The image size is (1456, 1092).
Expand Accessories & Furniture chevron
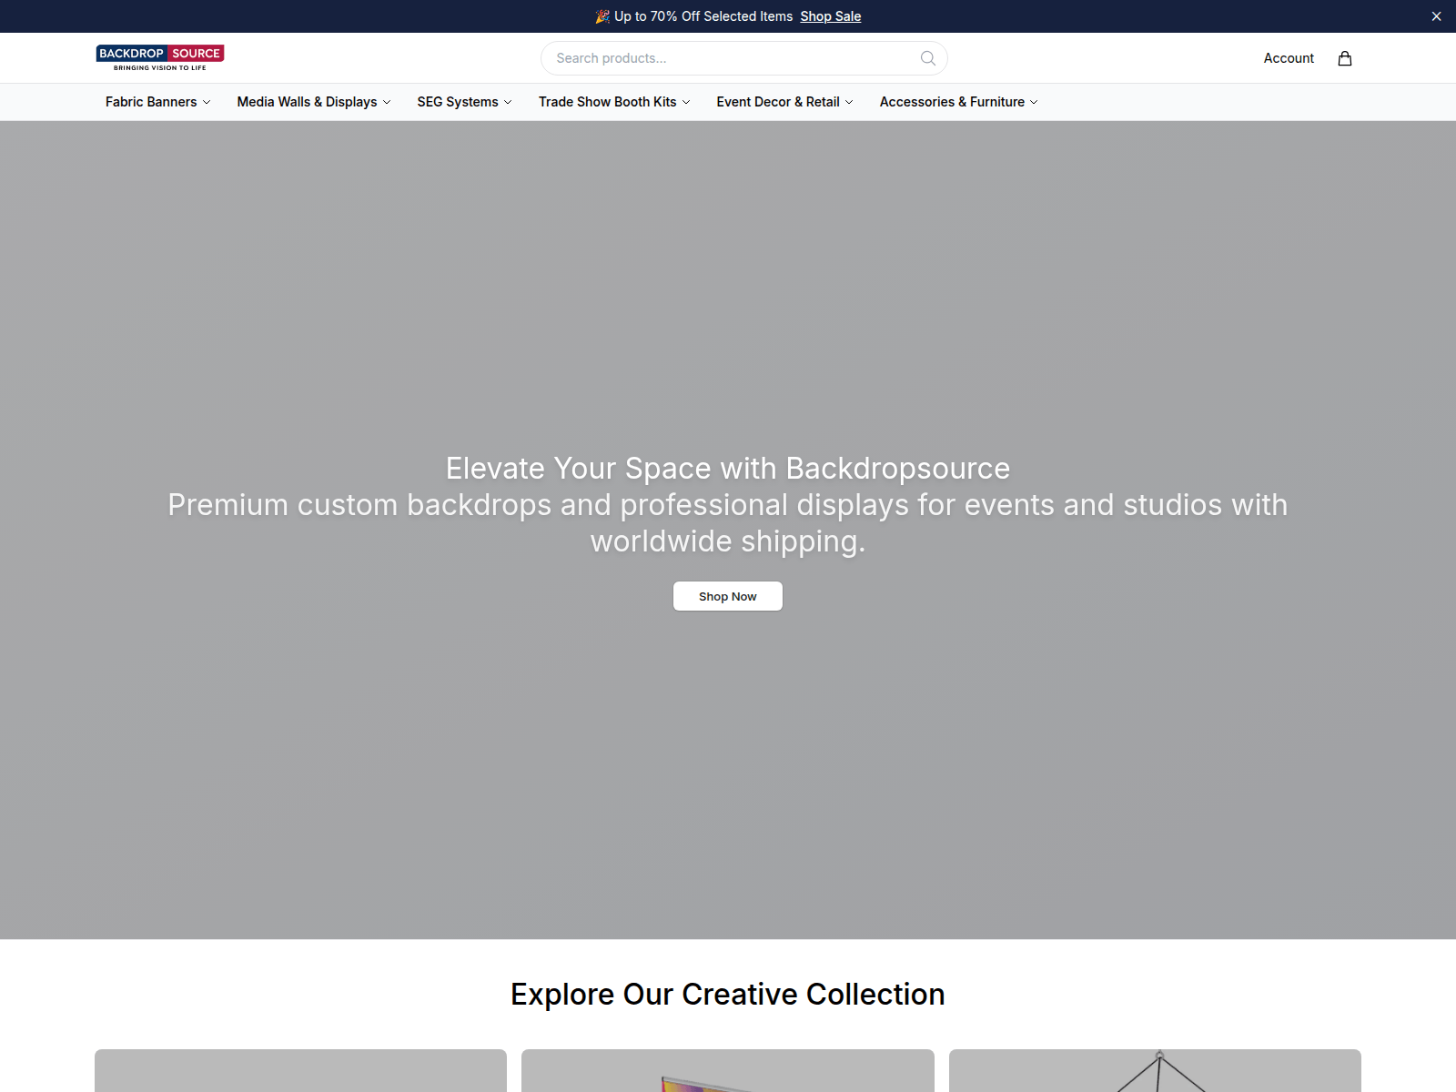(x=1034, y=102)
